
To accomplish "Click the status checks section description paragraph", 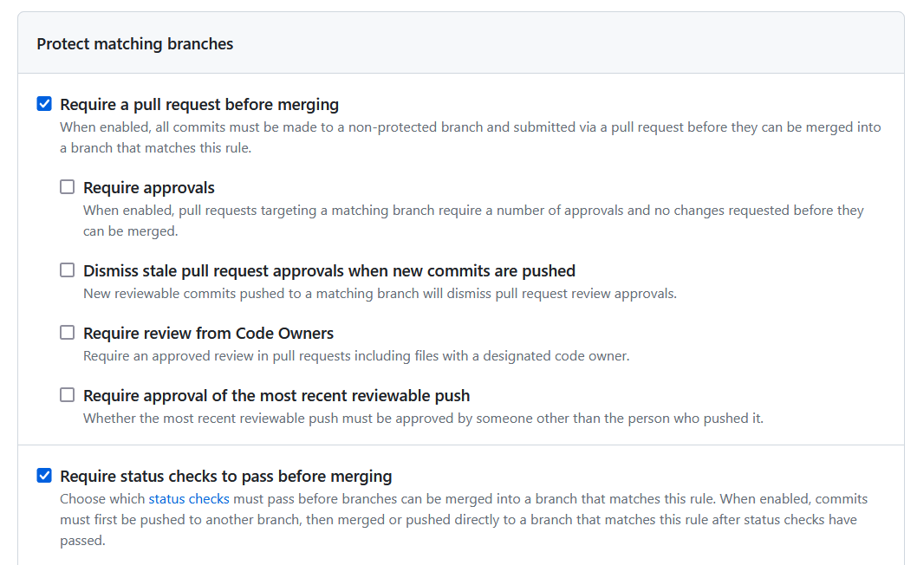I will (464, 519).
